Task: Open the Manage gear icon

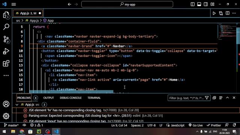Action: (6, 116)
